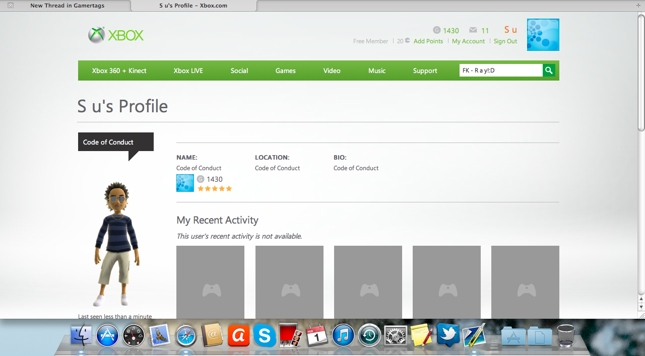Click the Last seen status text
This screenshot has width=645, height=356.
point(115,316)
